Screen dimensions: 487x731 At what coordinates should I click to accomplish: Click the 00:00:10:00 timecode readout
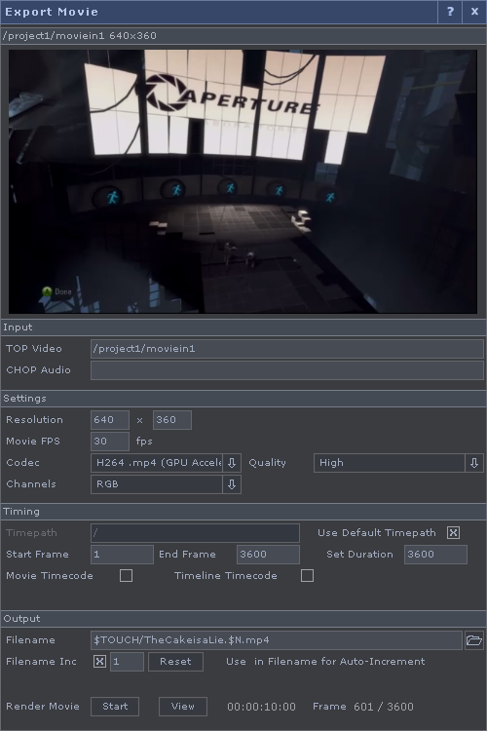tap(261, 707)
